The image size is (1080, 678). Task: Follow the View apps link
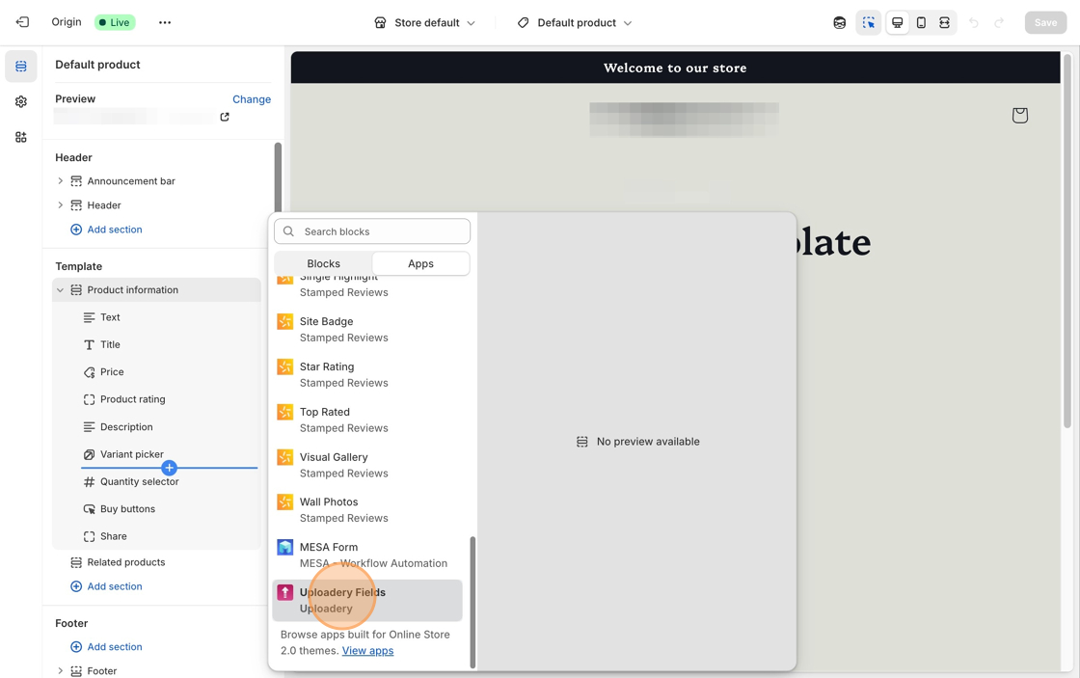pos(367,651)
